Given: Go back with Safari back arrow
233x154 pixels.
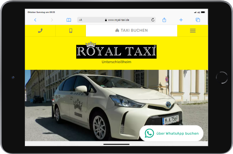Looking at the screenshot, I should [x=35, y=20].
